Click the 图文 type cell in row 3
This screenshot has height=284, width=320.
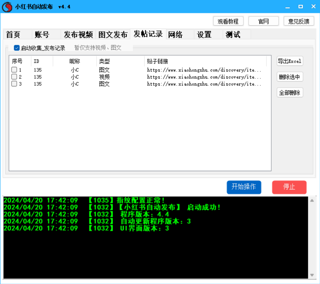104,84
